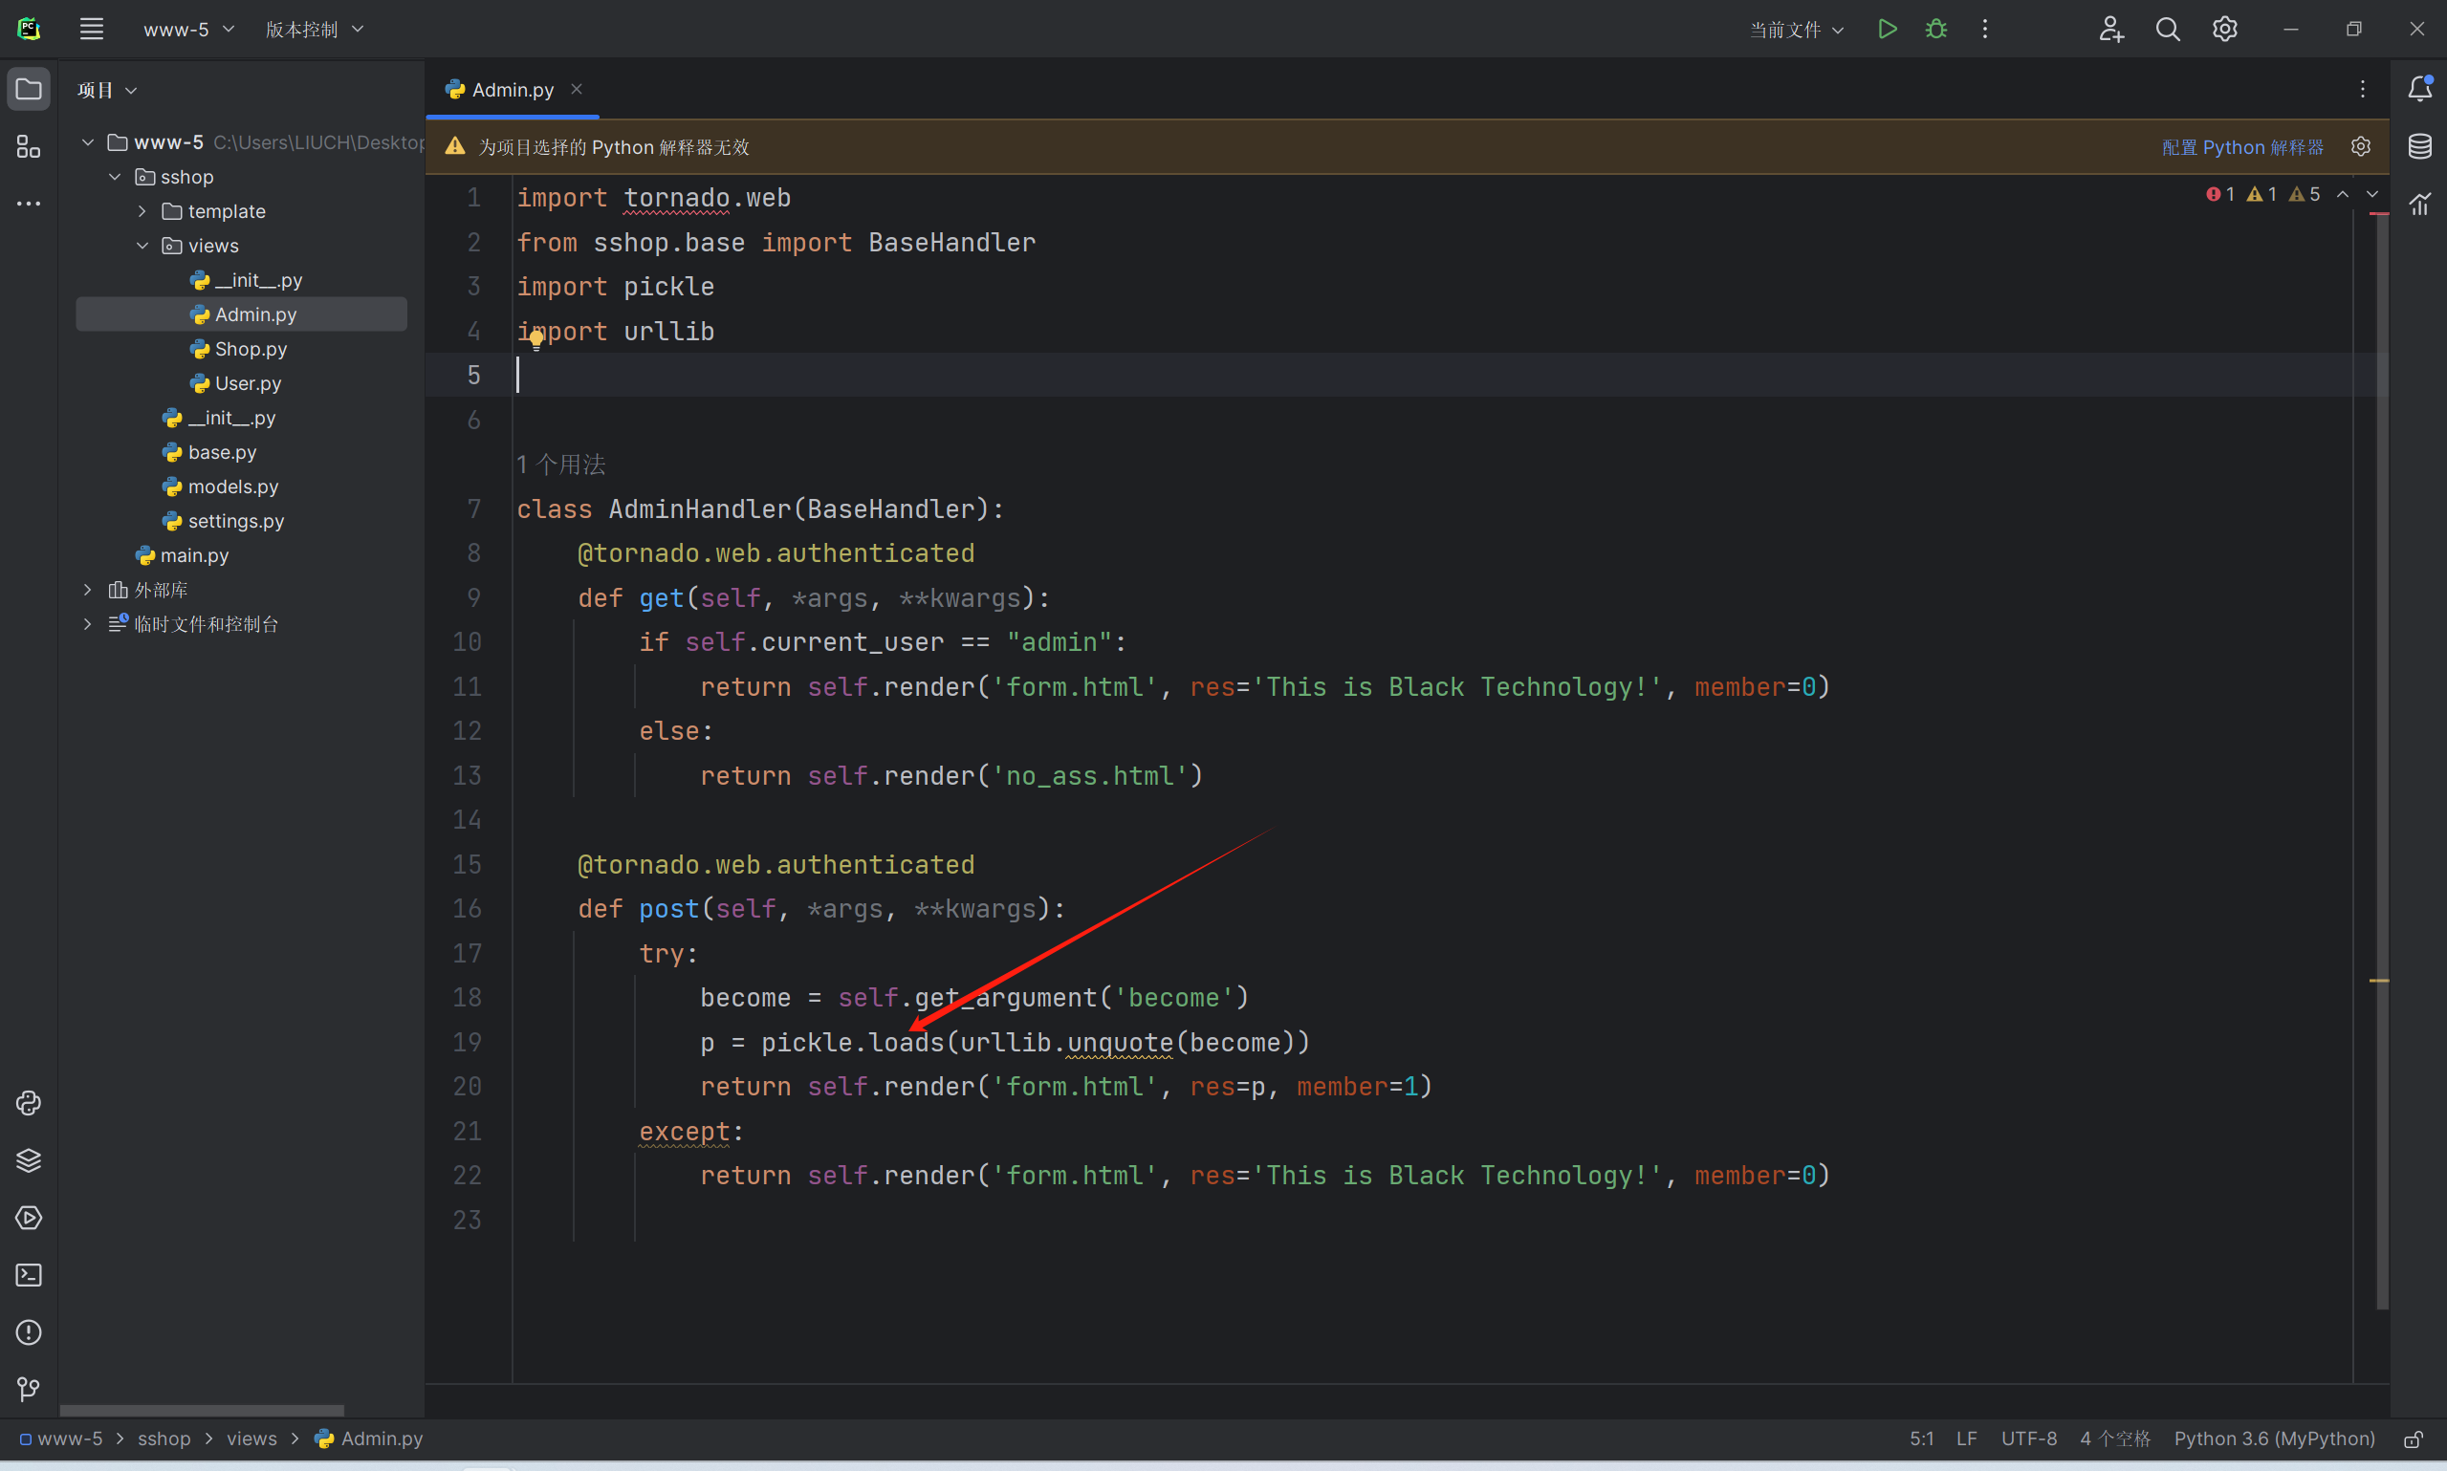Screen dimensions: 2447x1471
Task: Run the current file
Action: click(1887, 29)
